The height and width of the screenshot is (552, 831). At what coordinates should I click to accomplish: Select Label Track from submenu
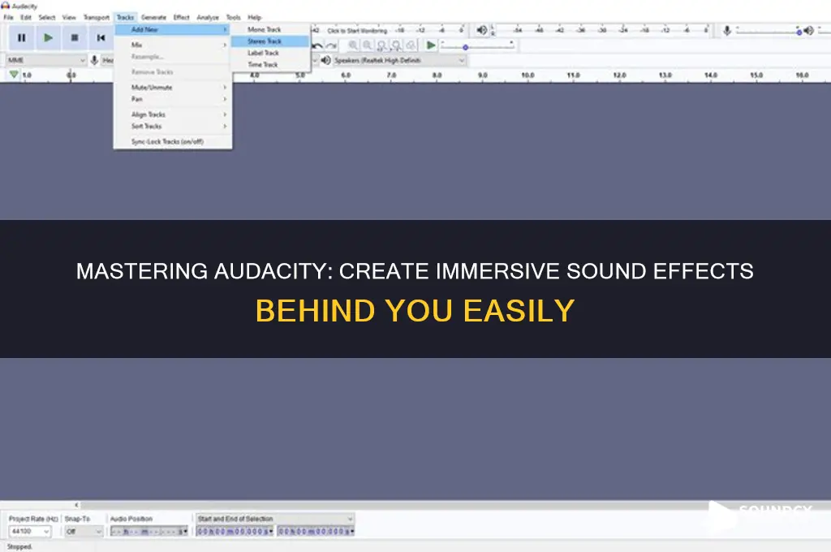click(x=271, y=53)
